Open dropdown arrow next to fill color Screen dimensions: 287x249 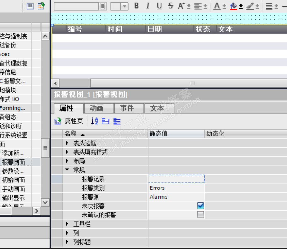pyautogui.click(x=241, y=7)
